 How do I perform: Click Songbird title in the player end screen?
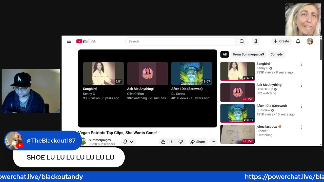point(90,89)
